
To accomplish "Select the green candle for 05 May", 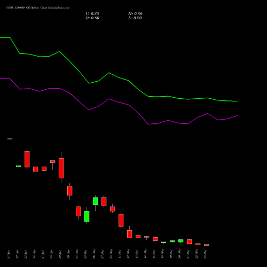I will tap(87, 216).
